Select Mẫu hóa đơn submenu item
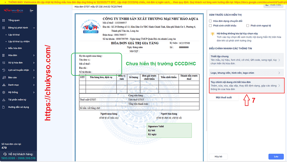This screenshot has height=162, width=287. (x=15, y=48)
